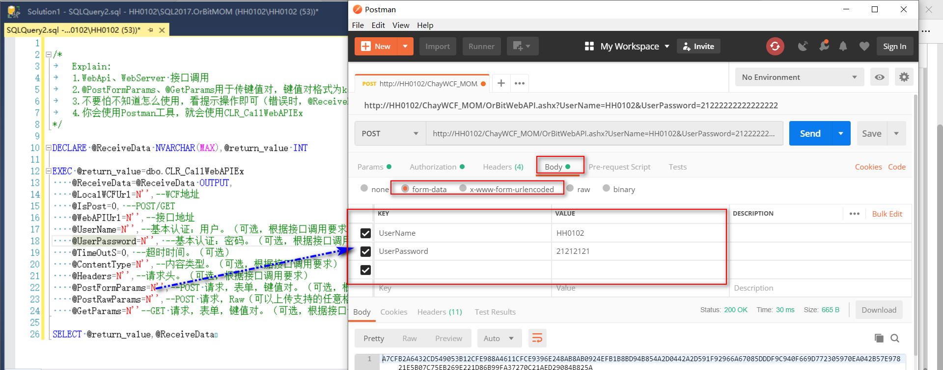Click the Invite button

698,46
